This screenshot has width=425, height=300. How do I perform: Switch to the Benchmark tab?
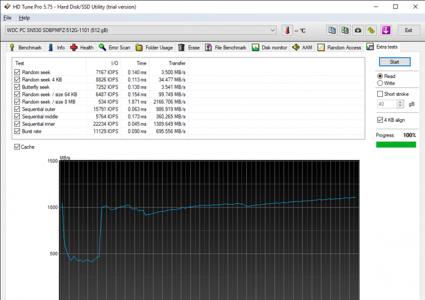tap(25, 48)
